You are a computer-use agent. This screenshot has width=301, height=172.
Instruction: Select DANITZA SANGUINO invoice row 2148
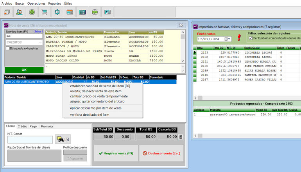[249, 75]
